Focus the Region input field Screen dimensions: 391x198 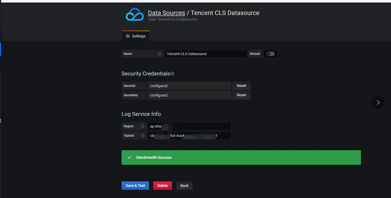pyautogui.click(x=189, y=126)
